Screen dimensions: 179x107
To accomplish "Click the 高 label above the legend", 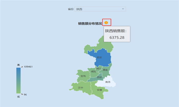I will (x=18, y=65).
